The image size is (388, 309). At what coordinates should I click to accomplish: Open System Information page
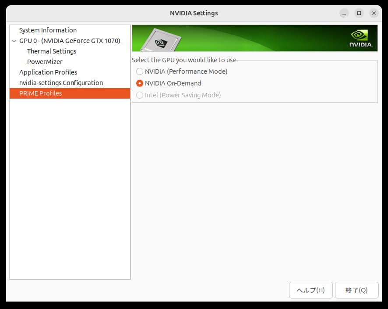pos(48,30)
